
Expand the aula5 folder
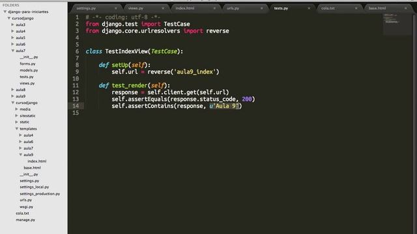[13, 38]
